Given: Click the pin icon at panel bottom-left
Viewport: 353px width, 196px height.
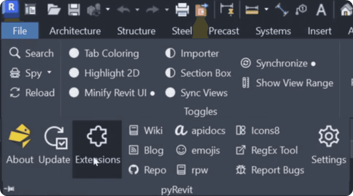Looking at the screenshot, I should [9, 189].
